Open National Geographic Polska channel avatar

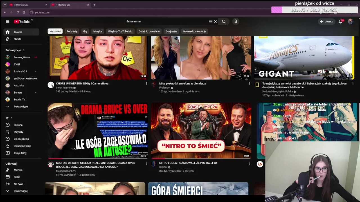tap(257, 85)
